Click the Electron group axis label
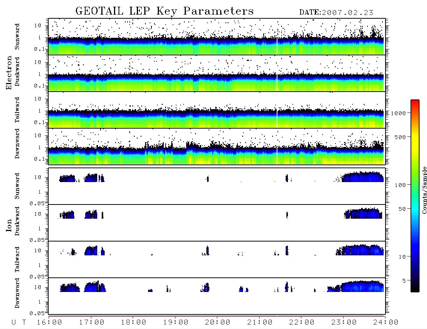 [x=9, y=73]
